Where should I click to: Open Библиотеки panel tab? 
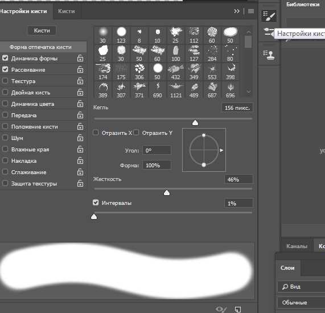pos(303,5)
